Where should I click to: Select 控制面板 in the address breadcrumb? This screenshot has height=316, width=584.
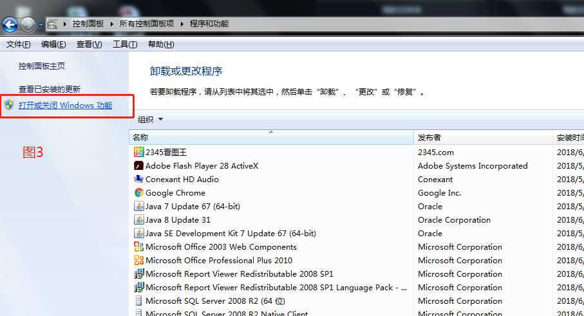[x=88, y=24]
